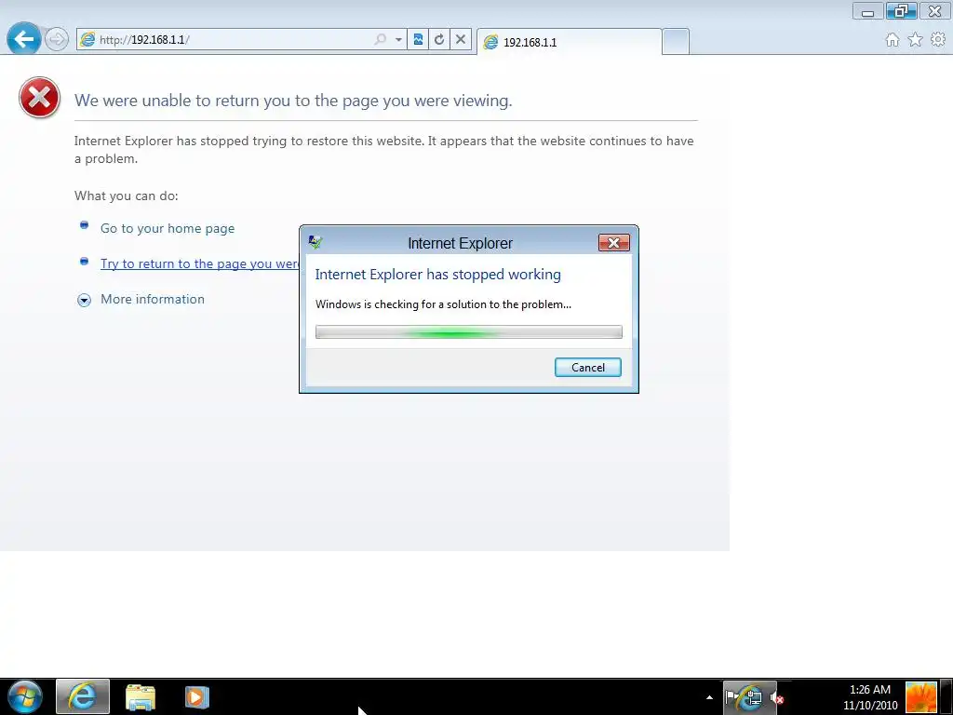Cancel the solution check dialog

click(588, 367)
